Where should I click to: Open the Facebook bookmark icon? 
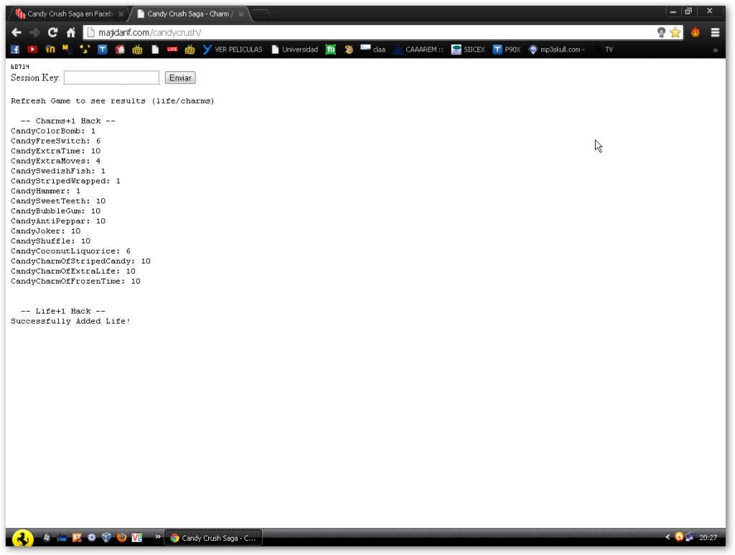(15, 50)
